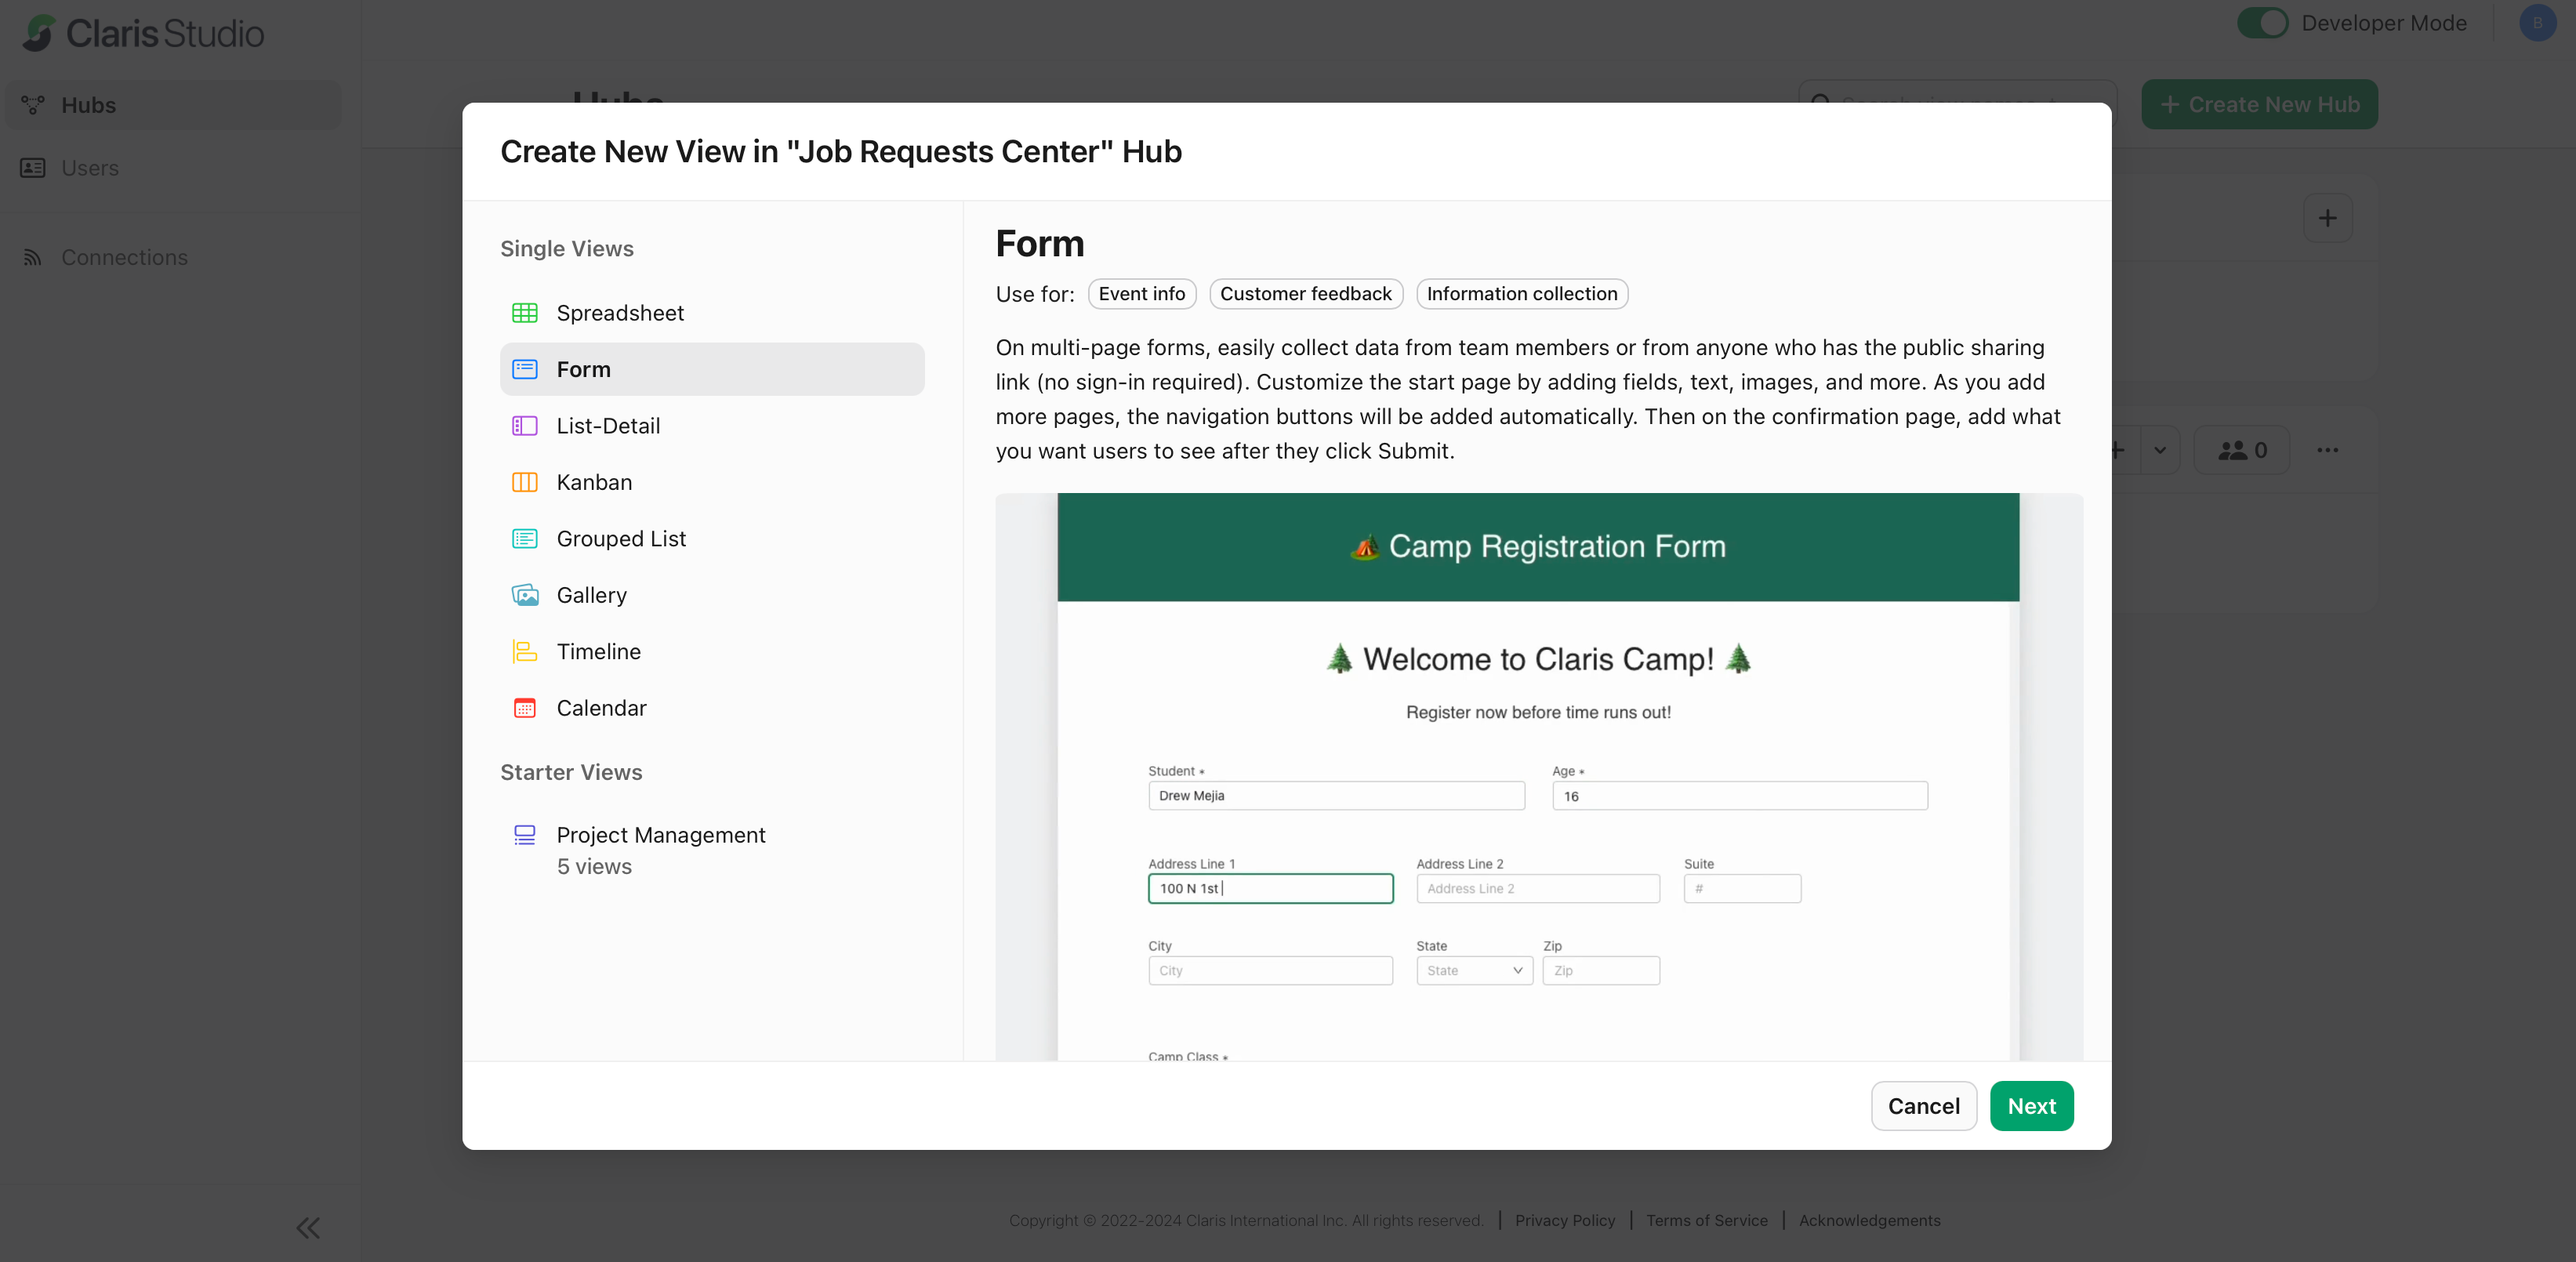Expand the chevron next to the add button
Screen dimensions: 2576x1262
[x=2161, y=450]
